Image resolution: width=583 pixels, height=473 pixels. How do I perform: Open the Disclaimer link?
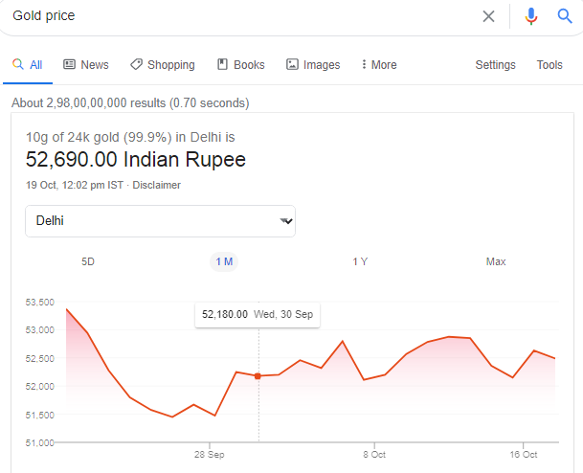click(157, 185)
